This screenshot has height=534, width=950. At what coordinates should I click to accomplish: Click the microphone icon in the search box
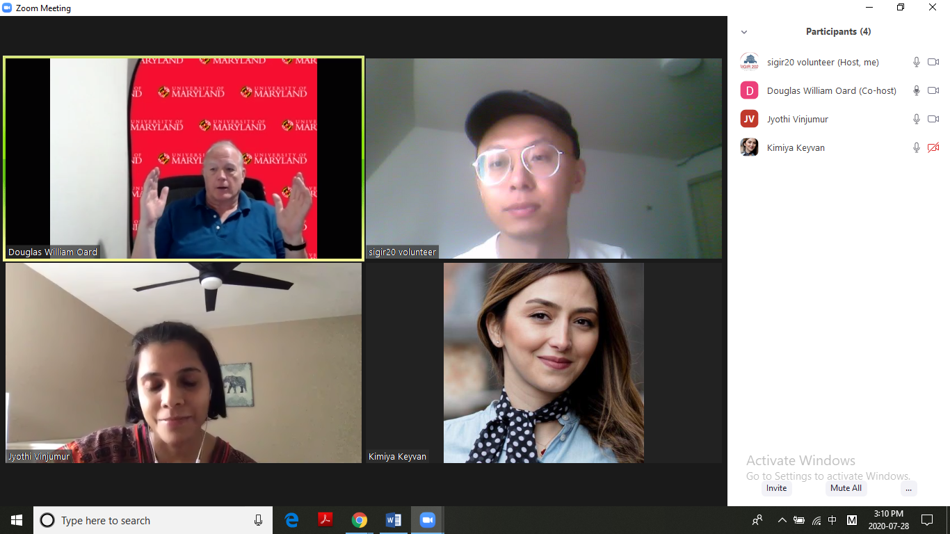(258, 520)
